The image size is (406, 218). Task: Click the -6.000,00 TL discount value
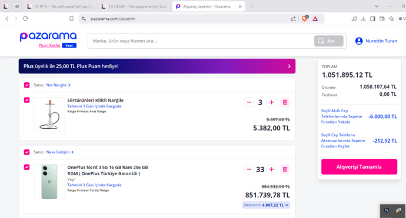(x=382, y=116)
